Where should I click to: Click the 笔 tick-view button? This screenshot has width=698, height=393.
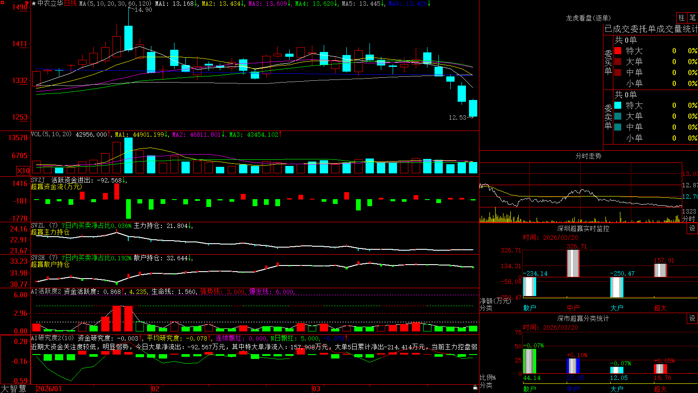693,18
